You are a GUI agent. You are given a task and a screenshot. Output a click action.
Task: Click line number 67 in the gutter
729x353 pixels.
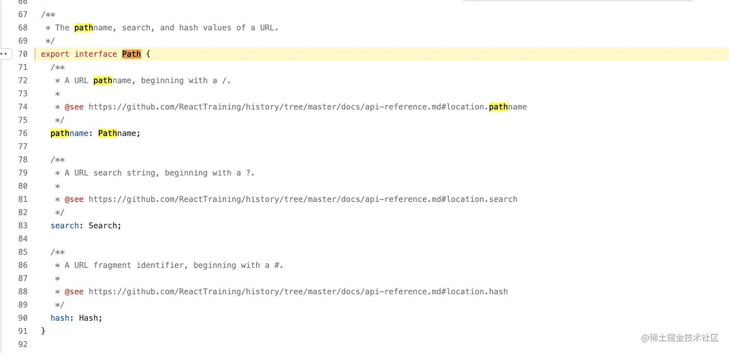click(23, 14)
